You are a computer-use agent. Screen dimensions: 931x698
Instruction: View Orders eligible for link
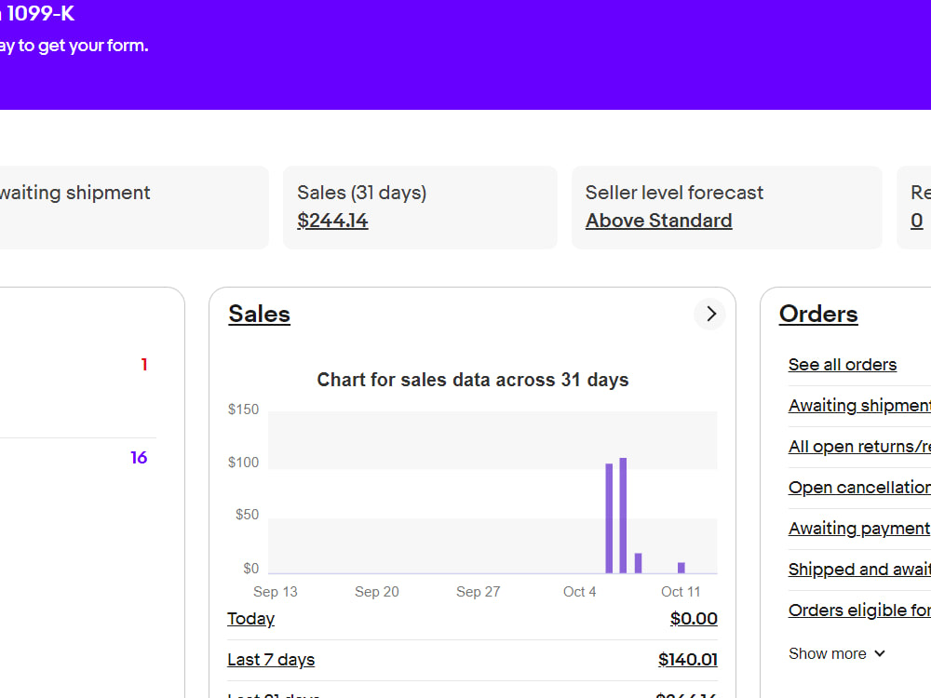coord(859,611)
